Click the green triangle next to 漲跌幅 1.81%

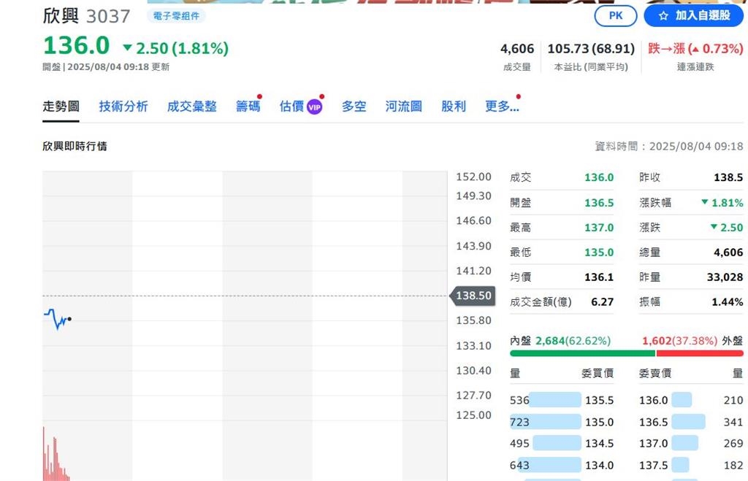click(x=703, y=202)
